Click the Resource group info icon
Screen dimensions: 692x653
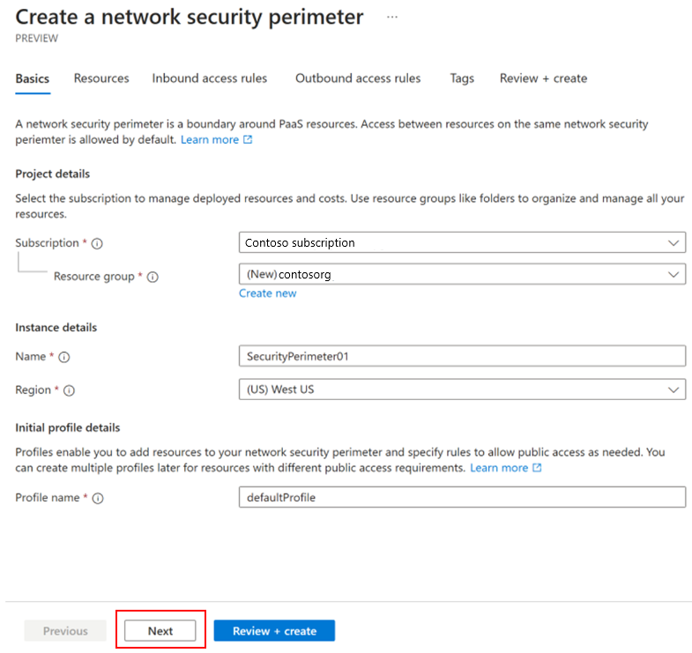tap(153, 277)
